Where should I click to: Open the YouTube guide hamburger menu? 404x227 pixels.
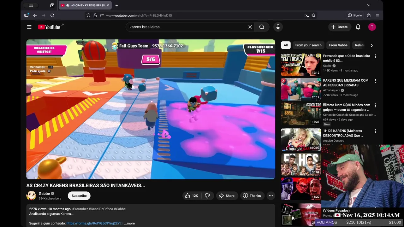(29, 27)
